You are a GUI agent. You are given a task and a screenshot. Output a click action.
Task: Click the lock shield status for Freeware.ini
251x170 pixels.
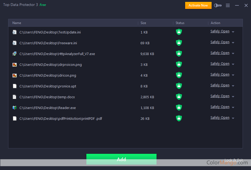[179, 43]
